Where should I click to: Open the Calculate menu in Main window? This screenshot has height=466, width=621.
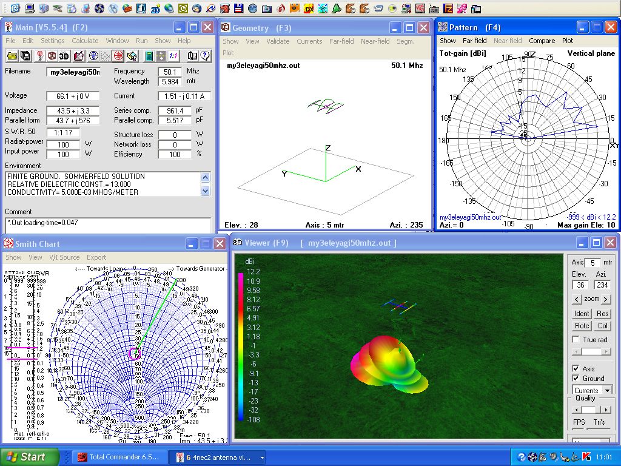[x=85, y=41]
